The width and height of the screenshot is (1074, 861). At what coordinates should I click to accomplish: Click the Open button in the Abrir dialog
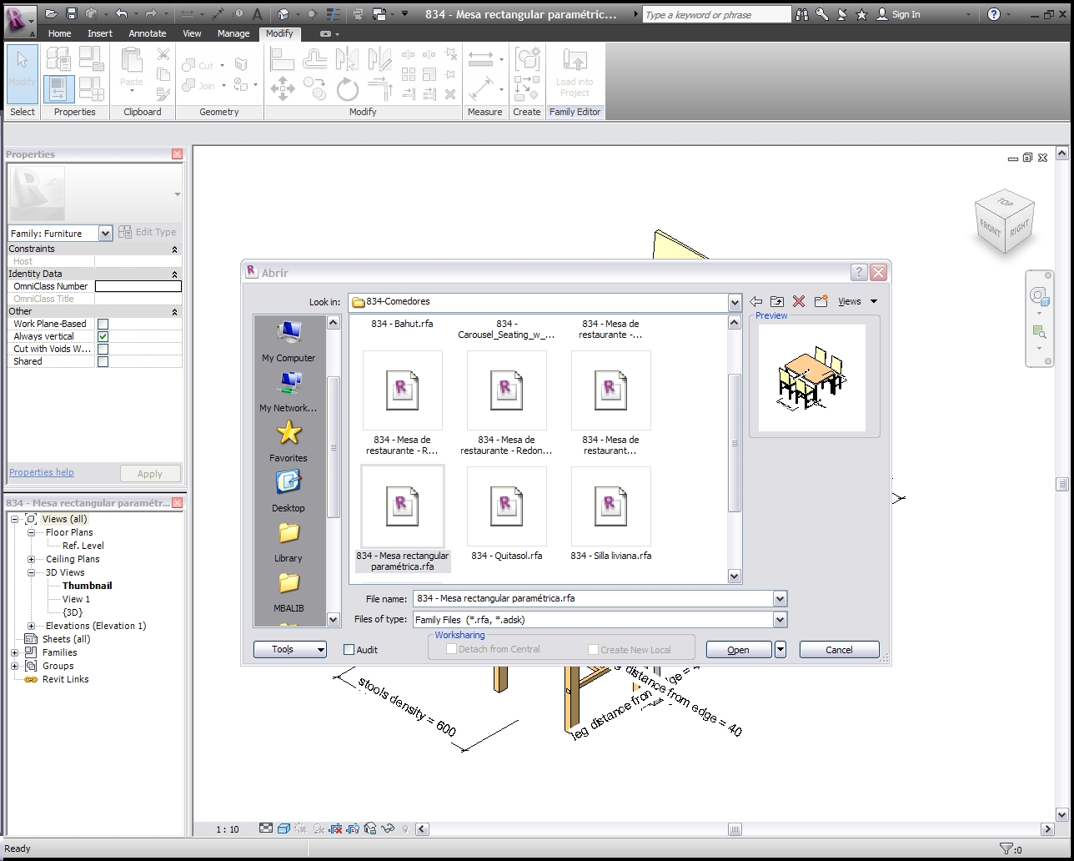pyautogui.click(x=737, y=649)
